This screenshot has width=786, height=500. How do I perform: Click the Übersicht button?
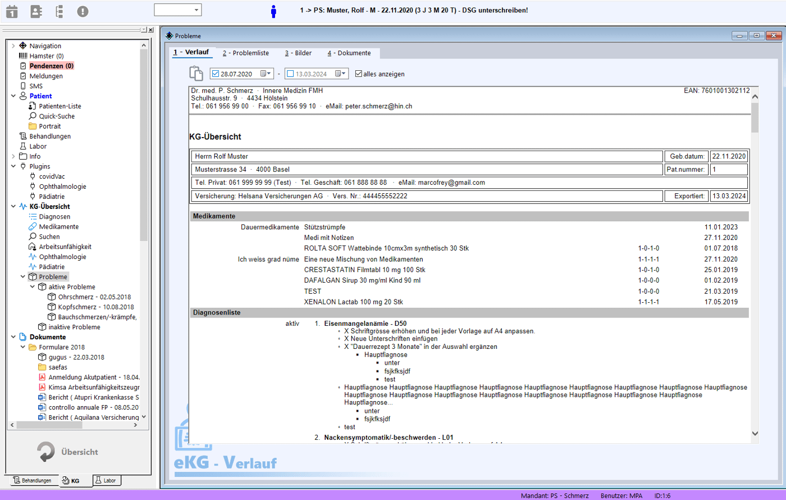[x=67, y=452]
